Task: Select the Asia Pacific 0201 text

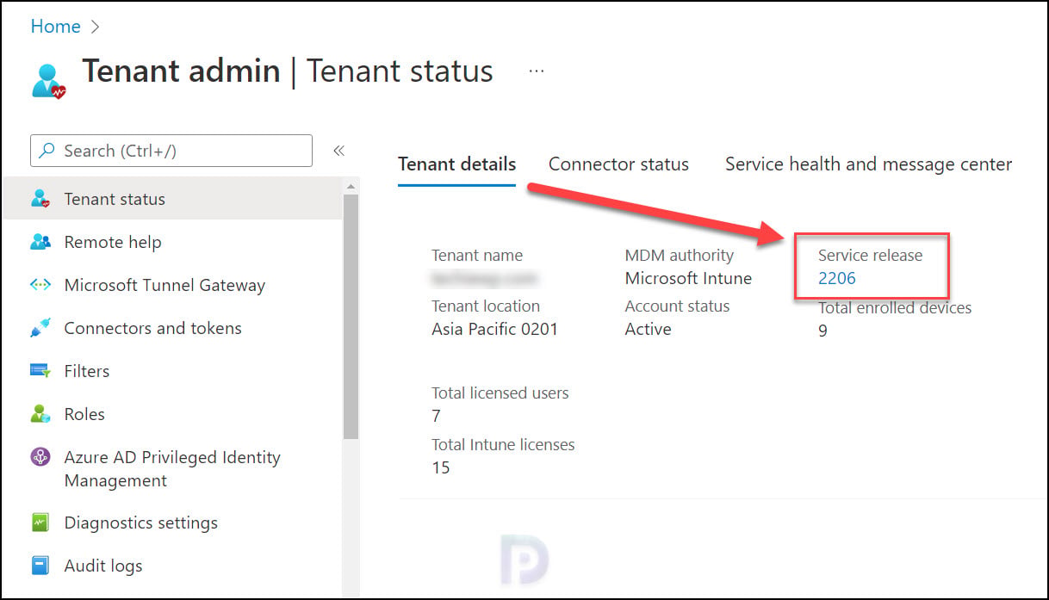Action: click(494, 329)
